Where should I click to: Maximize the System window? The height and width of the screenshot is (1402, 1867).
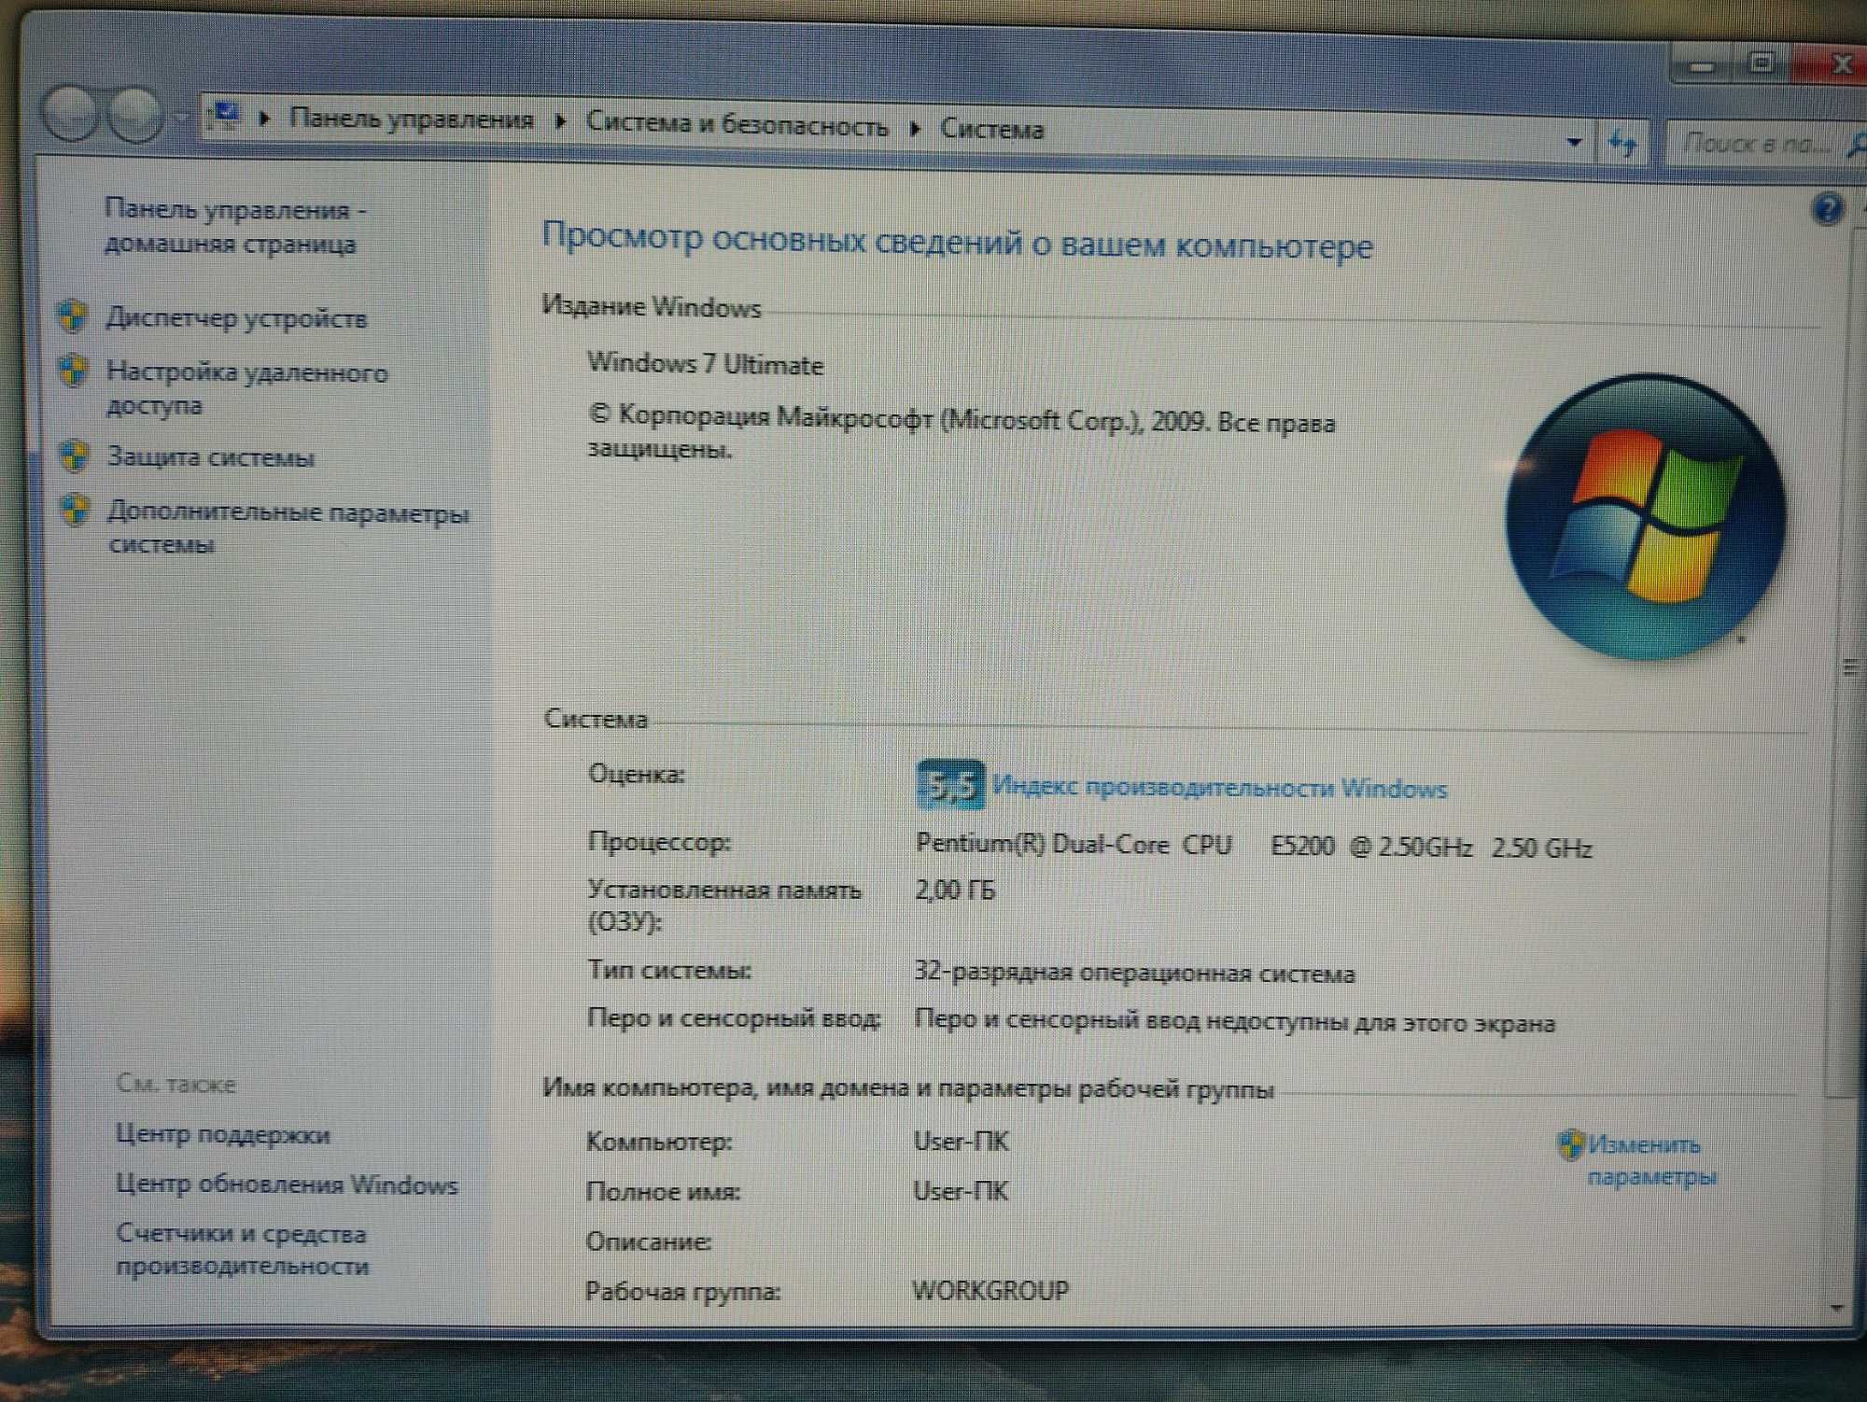[1761, 63]
